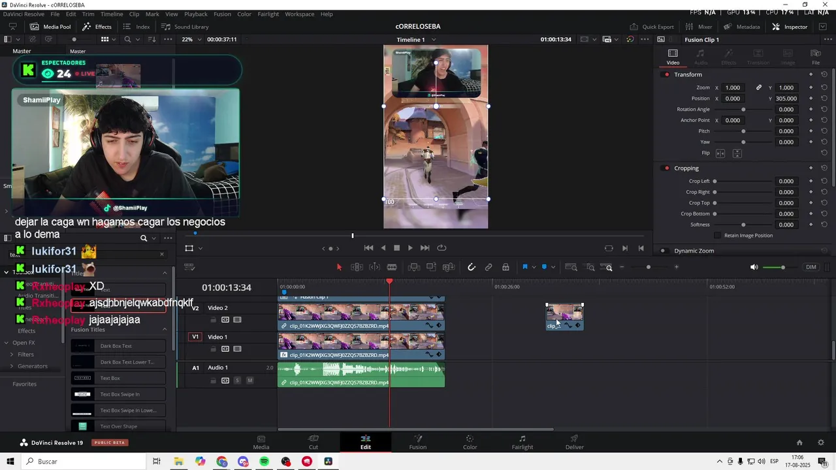The height and width of the screenshot is (470, 836).
Task: Open the Inspector File tab
Action: coord(816,57)
